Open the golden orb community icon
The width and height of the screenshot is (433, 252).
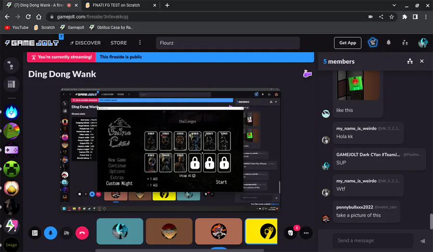click(x=12, y=188)
